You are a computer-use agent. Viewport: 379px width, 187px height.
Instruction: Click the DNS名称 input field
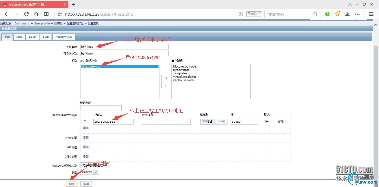coord(166,122)
